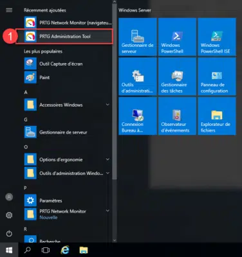
Task: Open the Windows PowerShell tile
Action: (x=177, y=37)
